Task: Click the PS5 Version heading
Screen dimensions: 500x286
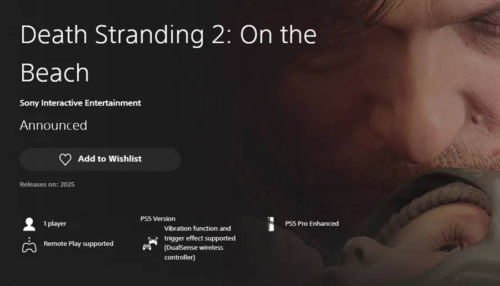Action: [x=158, y=219]
